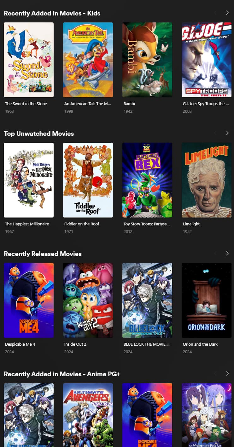234x447 pixels.
Task: Click the Recently Added in Movies - Kids heading
Action: [x=52, y=13]
